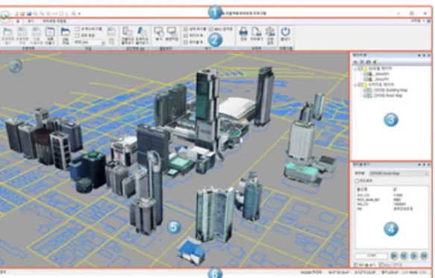Select the Building Map layer
This screenshot has height=278, width=435.
tap(390, 90)
